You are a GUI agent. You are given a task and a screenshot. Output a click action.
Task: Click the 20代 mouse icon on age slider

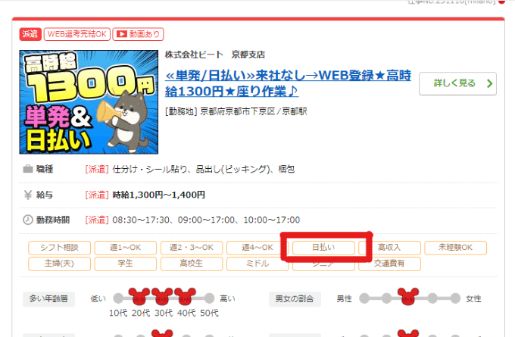139,296
